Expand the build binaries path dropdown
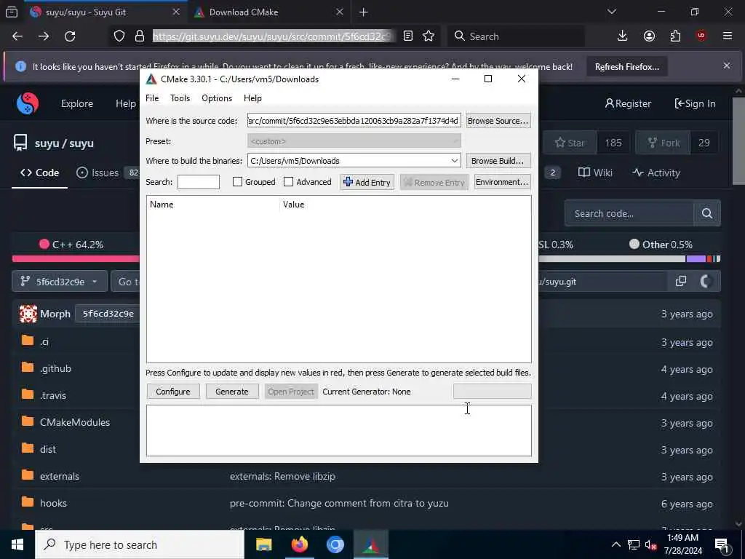 (x=455, y=161)
